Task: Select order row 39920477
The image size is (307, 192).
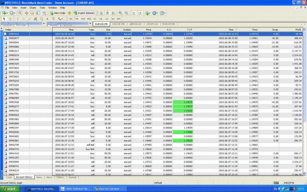Action: click(153, 38)
